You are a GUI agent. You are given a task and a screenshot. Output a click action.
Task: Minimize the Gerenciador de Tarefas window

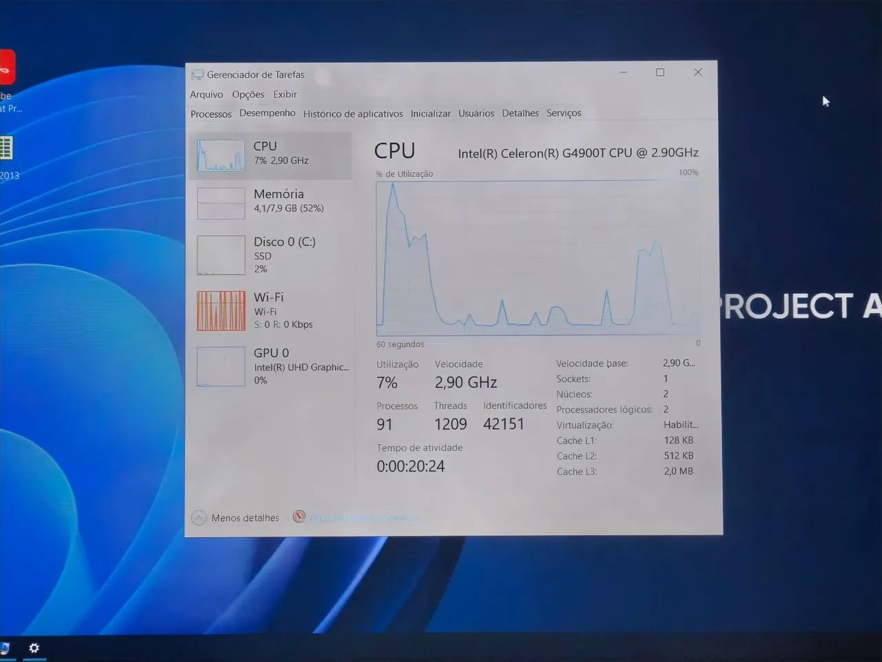(623, 72)
